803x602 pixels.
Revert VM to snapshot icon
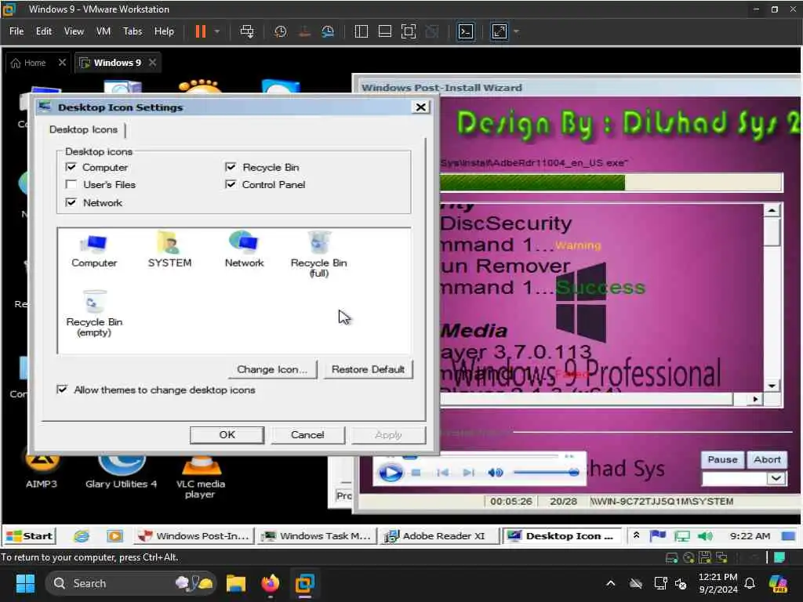click(x=304, y=31)
